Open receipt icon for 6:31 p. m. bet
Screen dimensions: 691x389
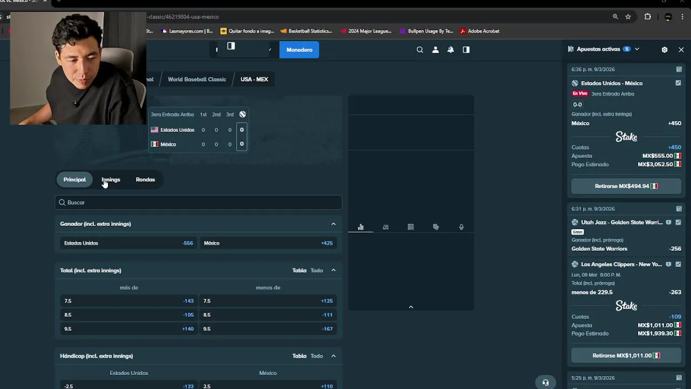click(x=679, y=209)
